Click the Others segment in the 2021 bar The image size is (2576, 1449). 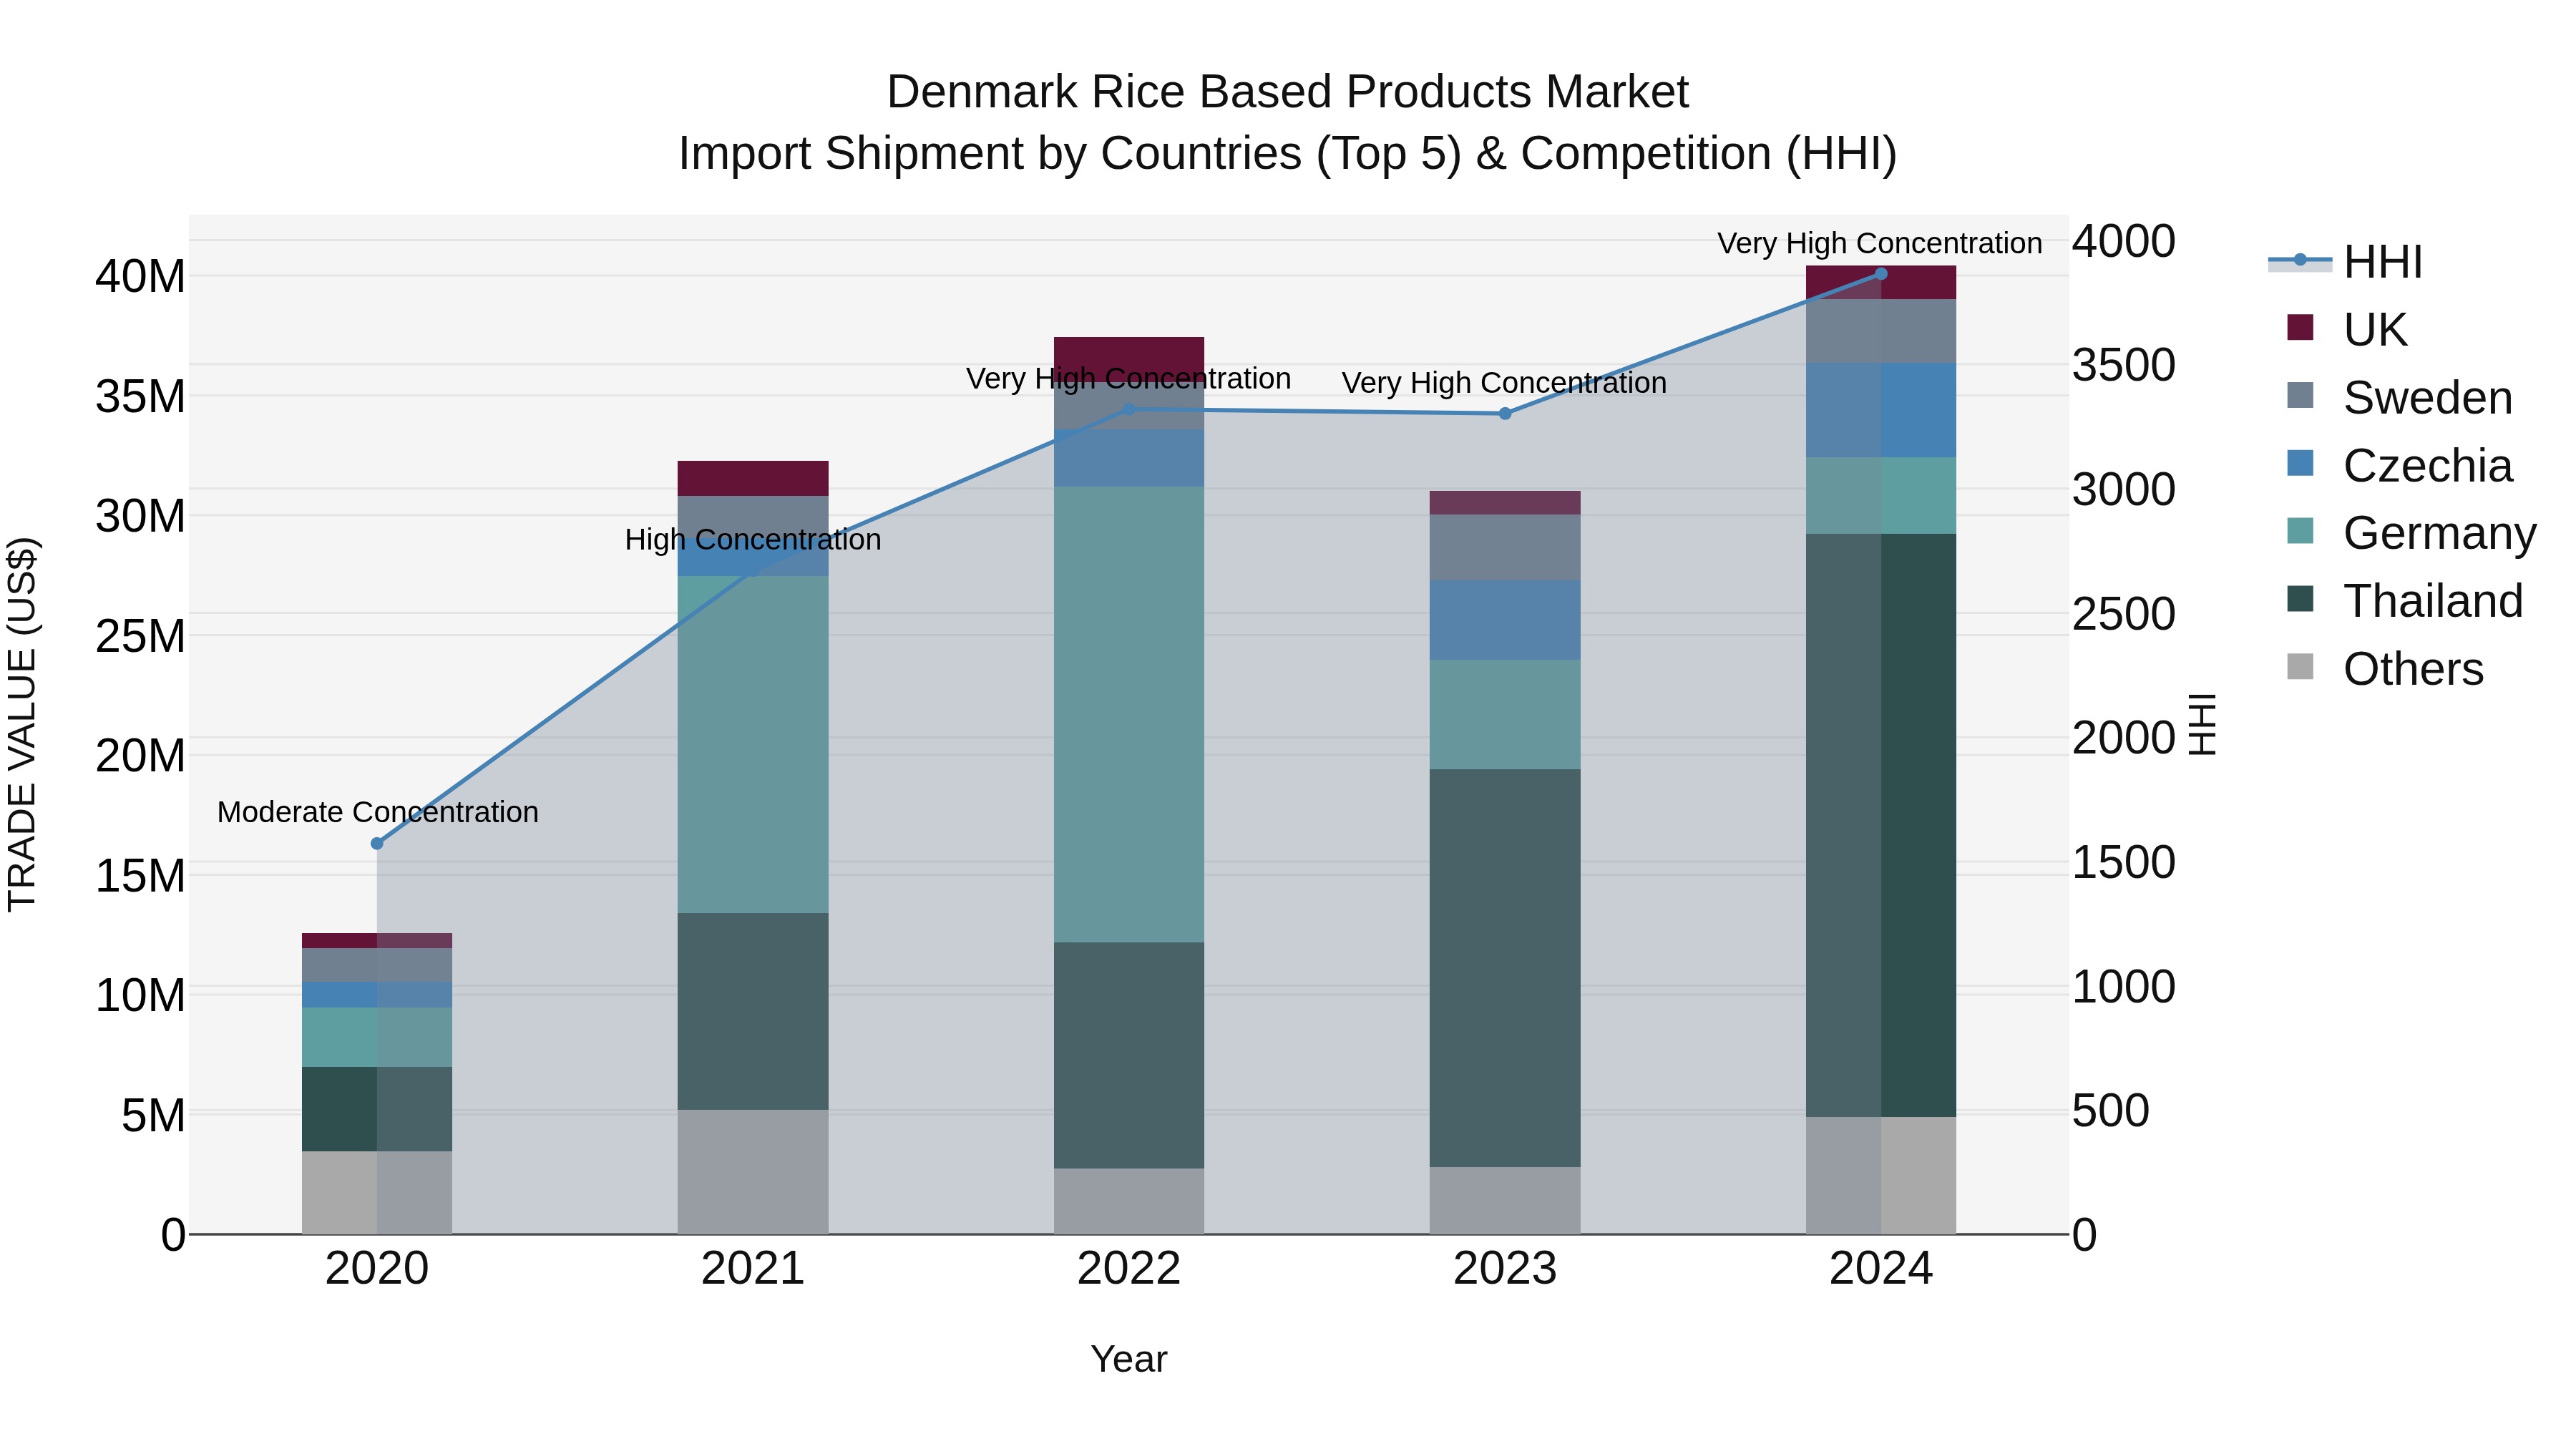(x=753, y=1172)
